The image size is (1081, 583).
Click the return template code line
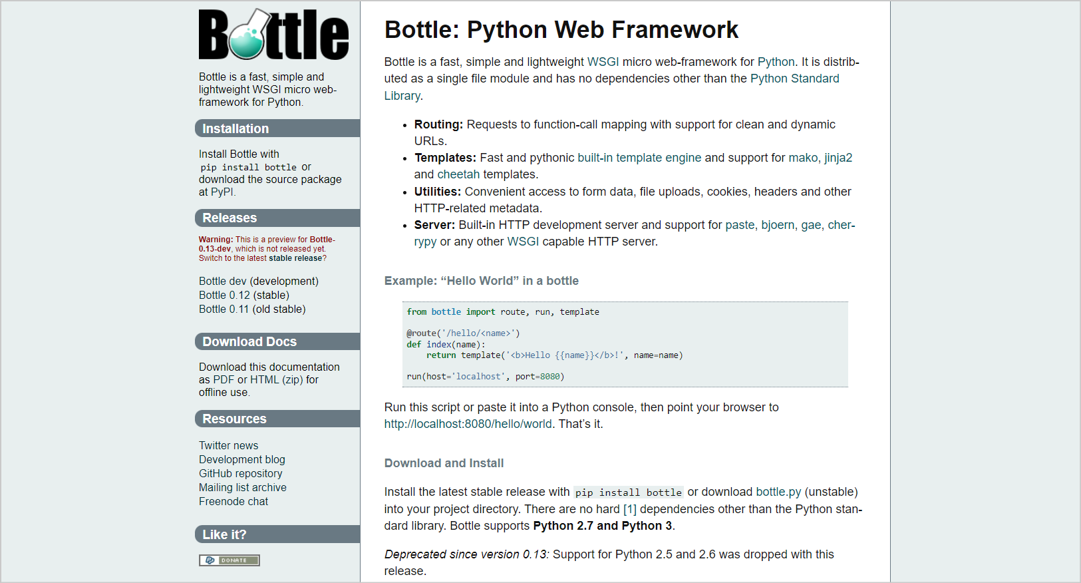555,355
